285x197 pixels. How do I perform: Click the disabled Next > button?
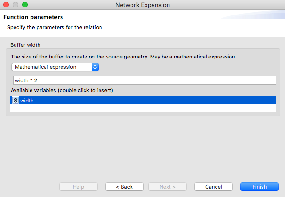(168, 187)
